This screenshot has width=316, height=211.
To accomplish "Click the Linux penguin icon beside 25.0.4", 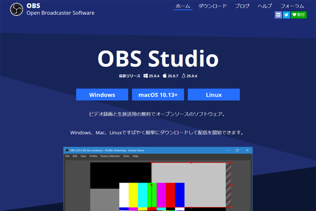I will 184,75.
